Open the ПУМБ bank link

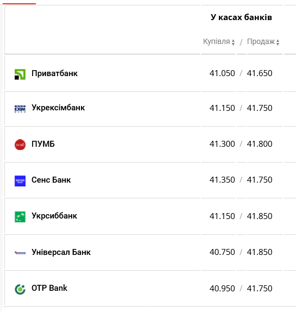pyautogui.click(x=43, y=144)
